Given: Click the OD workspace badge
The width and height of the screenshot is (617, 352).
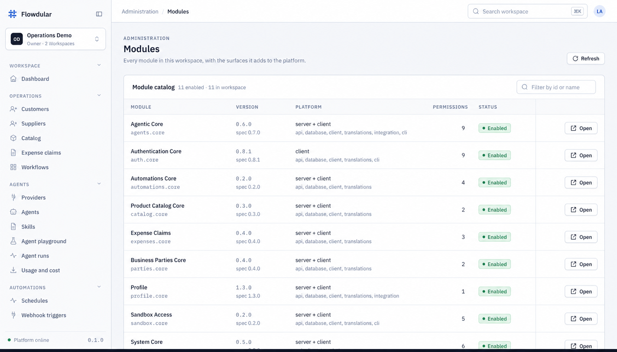Looking at the screenshot, I should coord(17,39).
